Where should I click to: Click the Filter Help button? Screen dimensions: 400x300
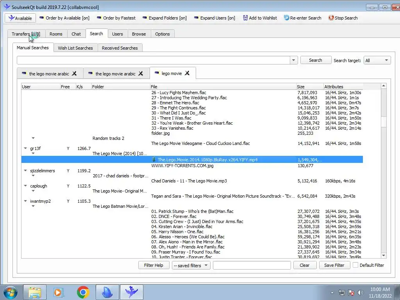point(154,265)
